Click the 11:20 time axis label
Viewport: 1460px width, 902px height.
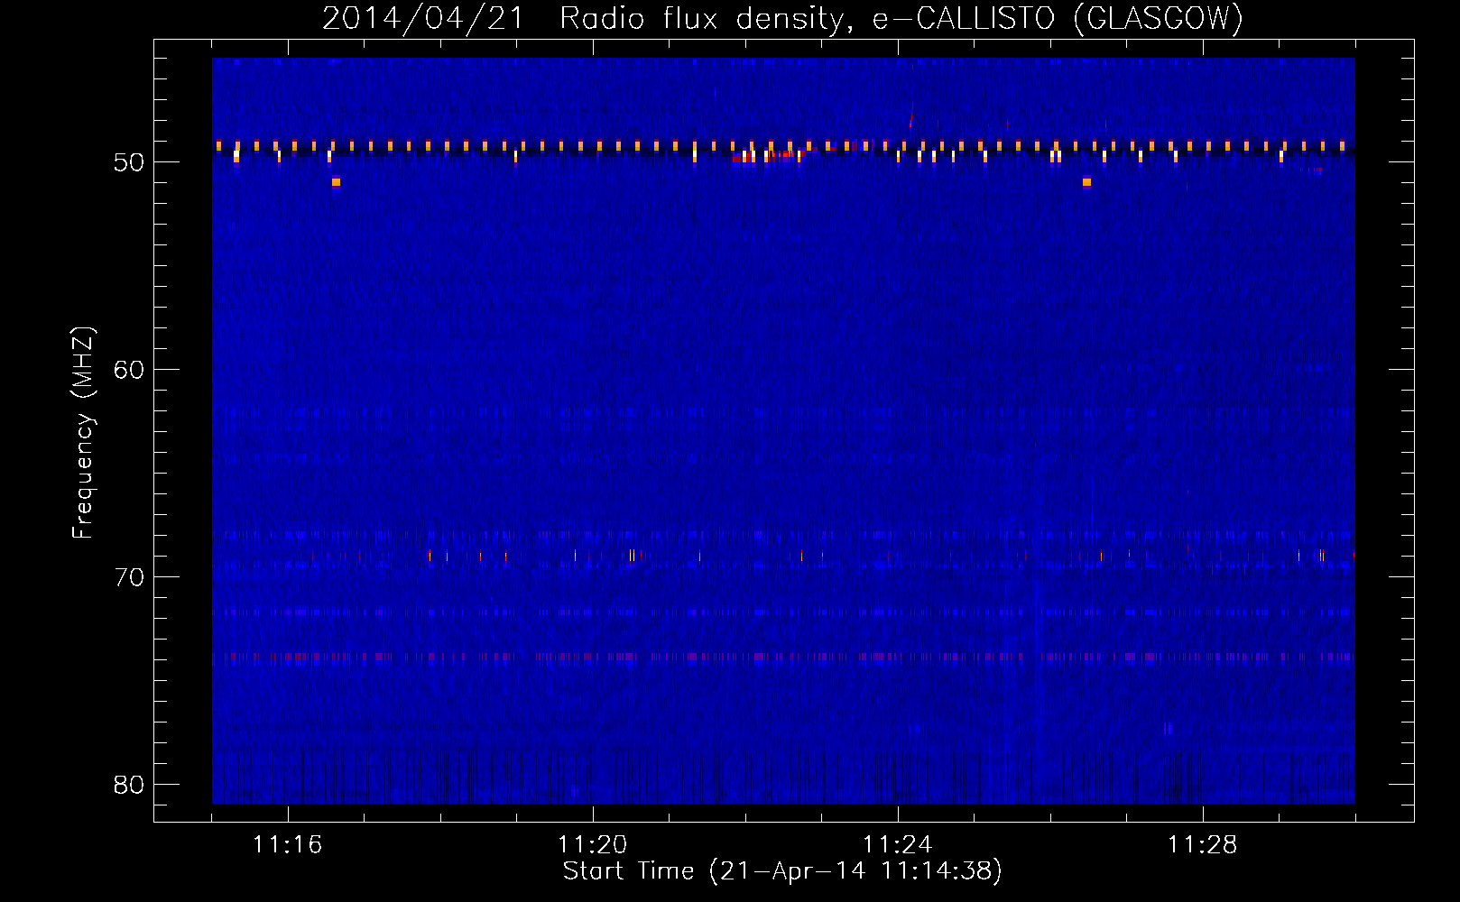[592, 845]
